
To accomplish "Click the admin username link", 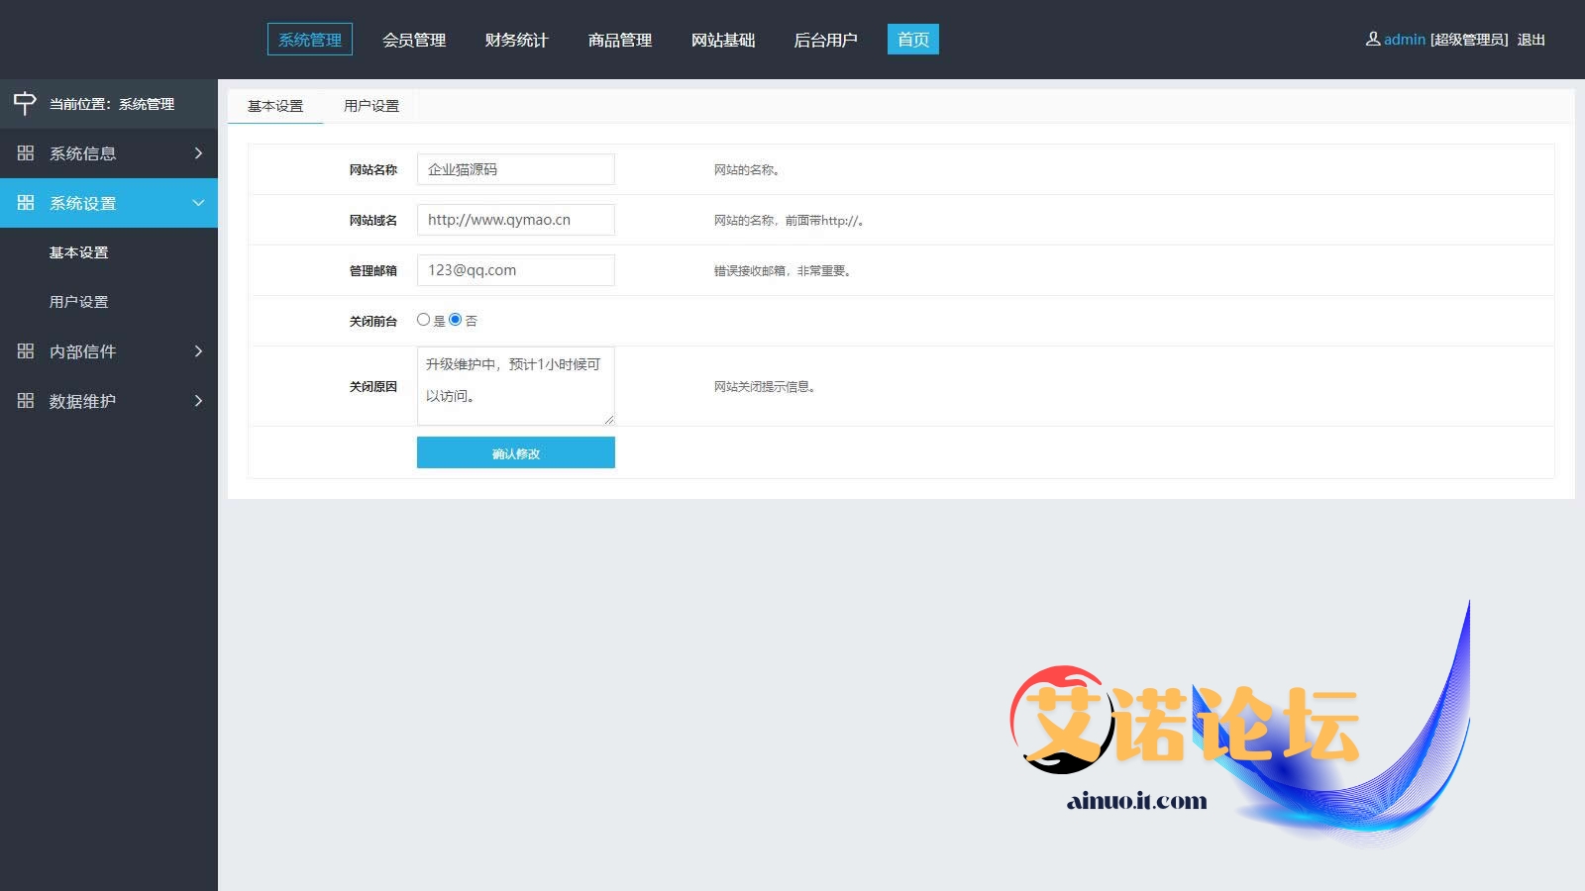I will pos(1405,40).
